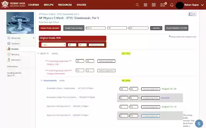The width and height of the screenshot is (206, 128).
Task: Open Dynamics Test Question 3 assignment
Action: [59, 106]
